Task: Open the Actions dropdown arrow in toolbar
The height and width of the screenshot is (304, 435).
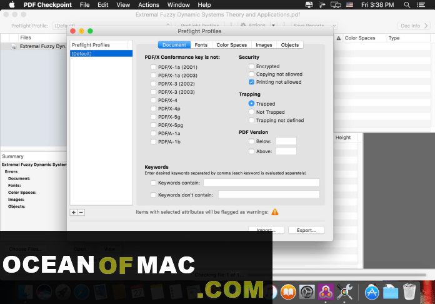Action: pyautogui.click(x=273, y=25)
